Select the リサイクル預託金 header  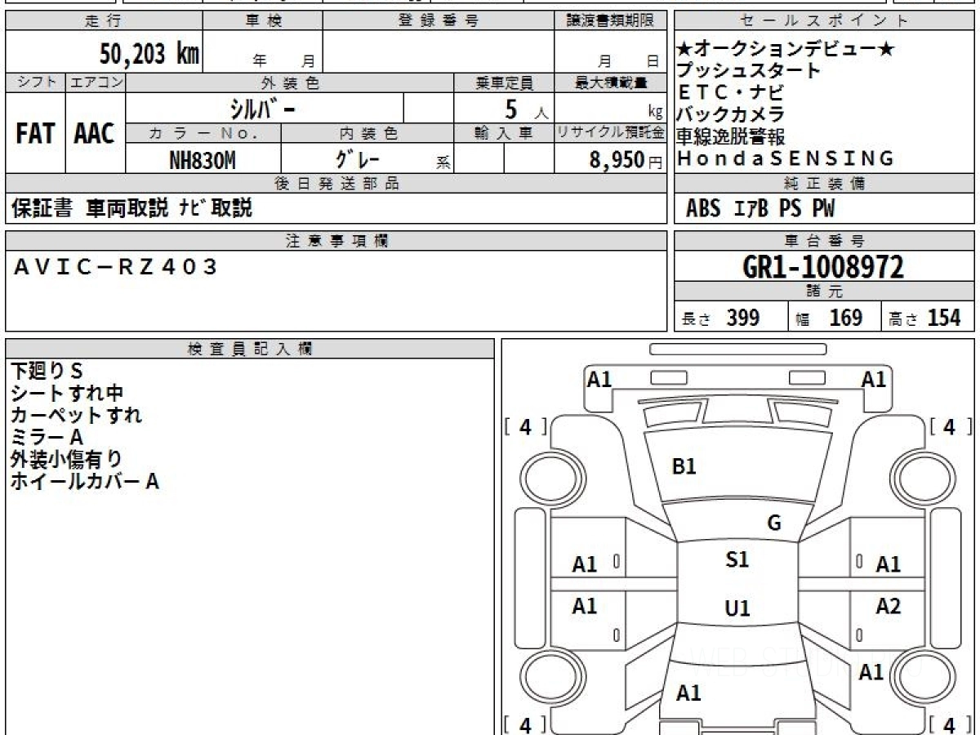click(610, 133)
